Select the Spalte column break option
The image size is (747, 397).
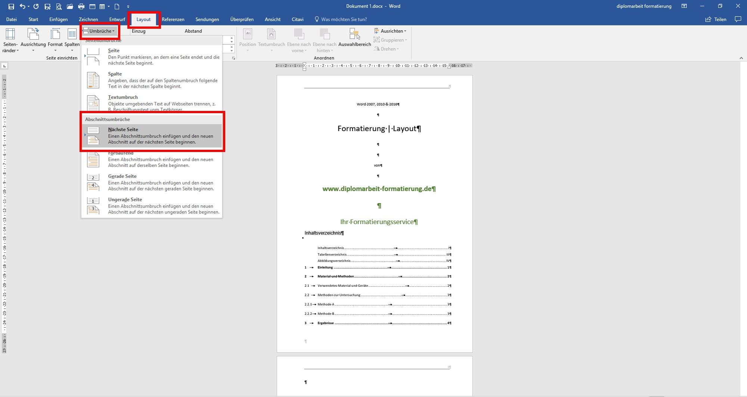click(152, 80)
